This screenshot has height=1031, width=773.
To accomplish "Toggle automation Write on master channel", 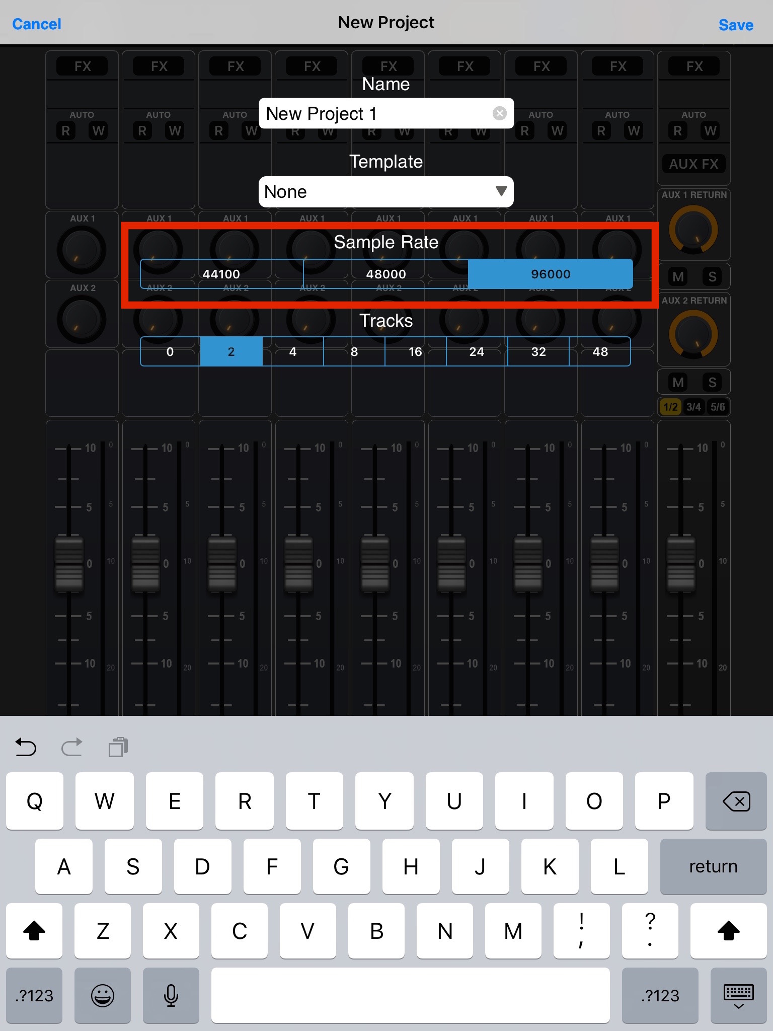I will point(710,131).
